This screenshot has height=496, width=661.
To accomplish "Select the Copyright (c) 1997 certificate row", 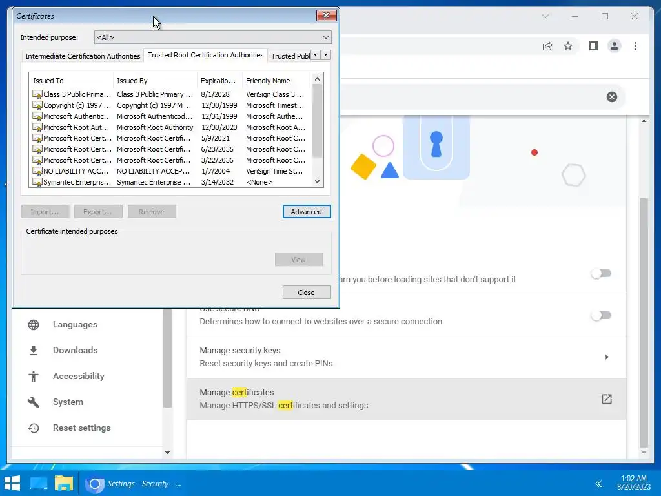I will 170,105.
